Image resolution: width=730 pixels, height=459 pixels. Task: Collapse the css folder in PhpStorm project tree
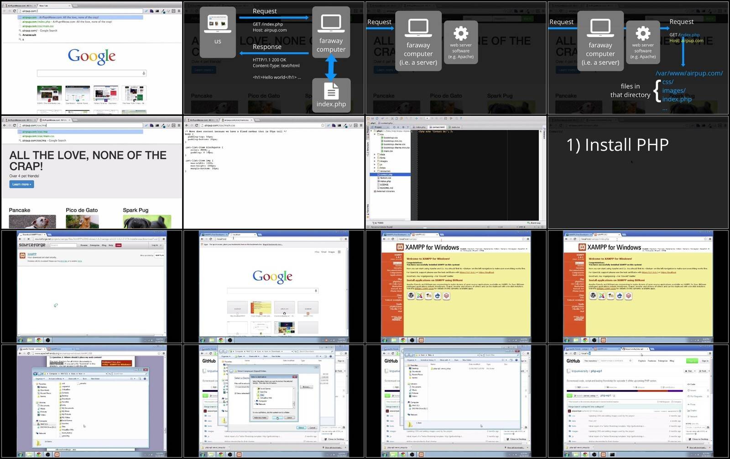375,135
